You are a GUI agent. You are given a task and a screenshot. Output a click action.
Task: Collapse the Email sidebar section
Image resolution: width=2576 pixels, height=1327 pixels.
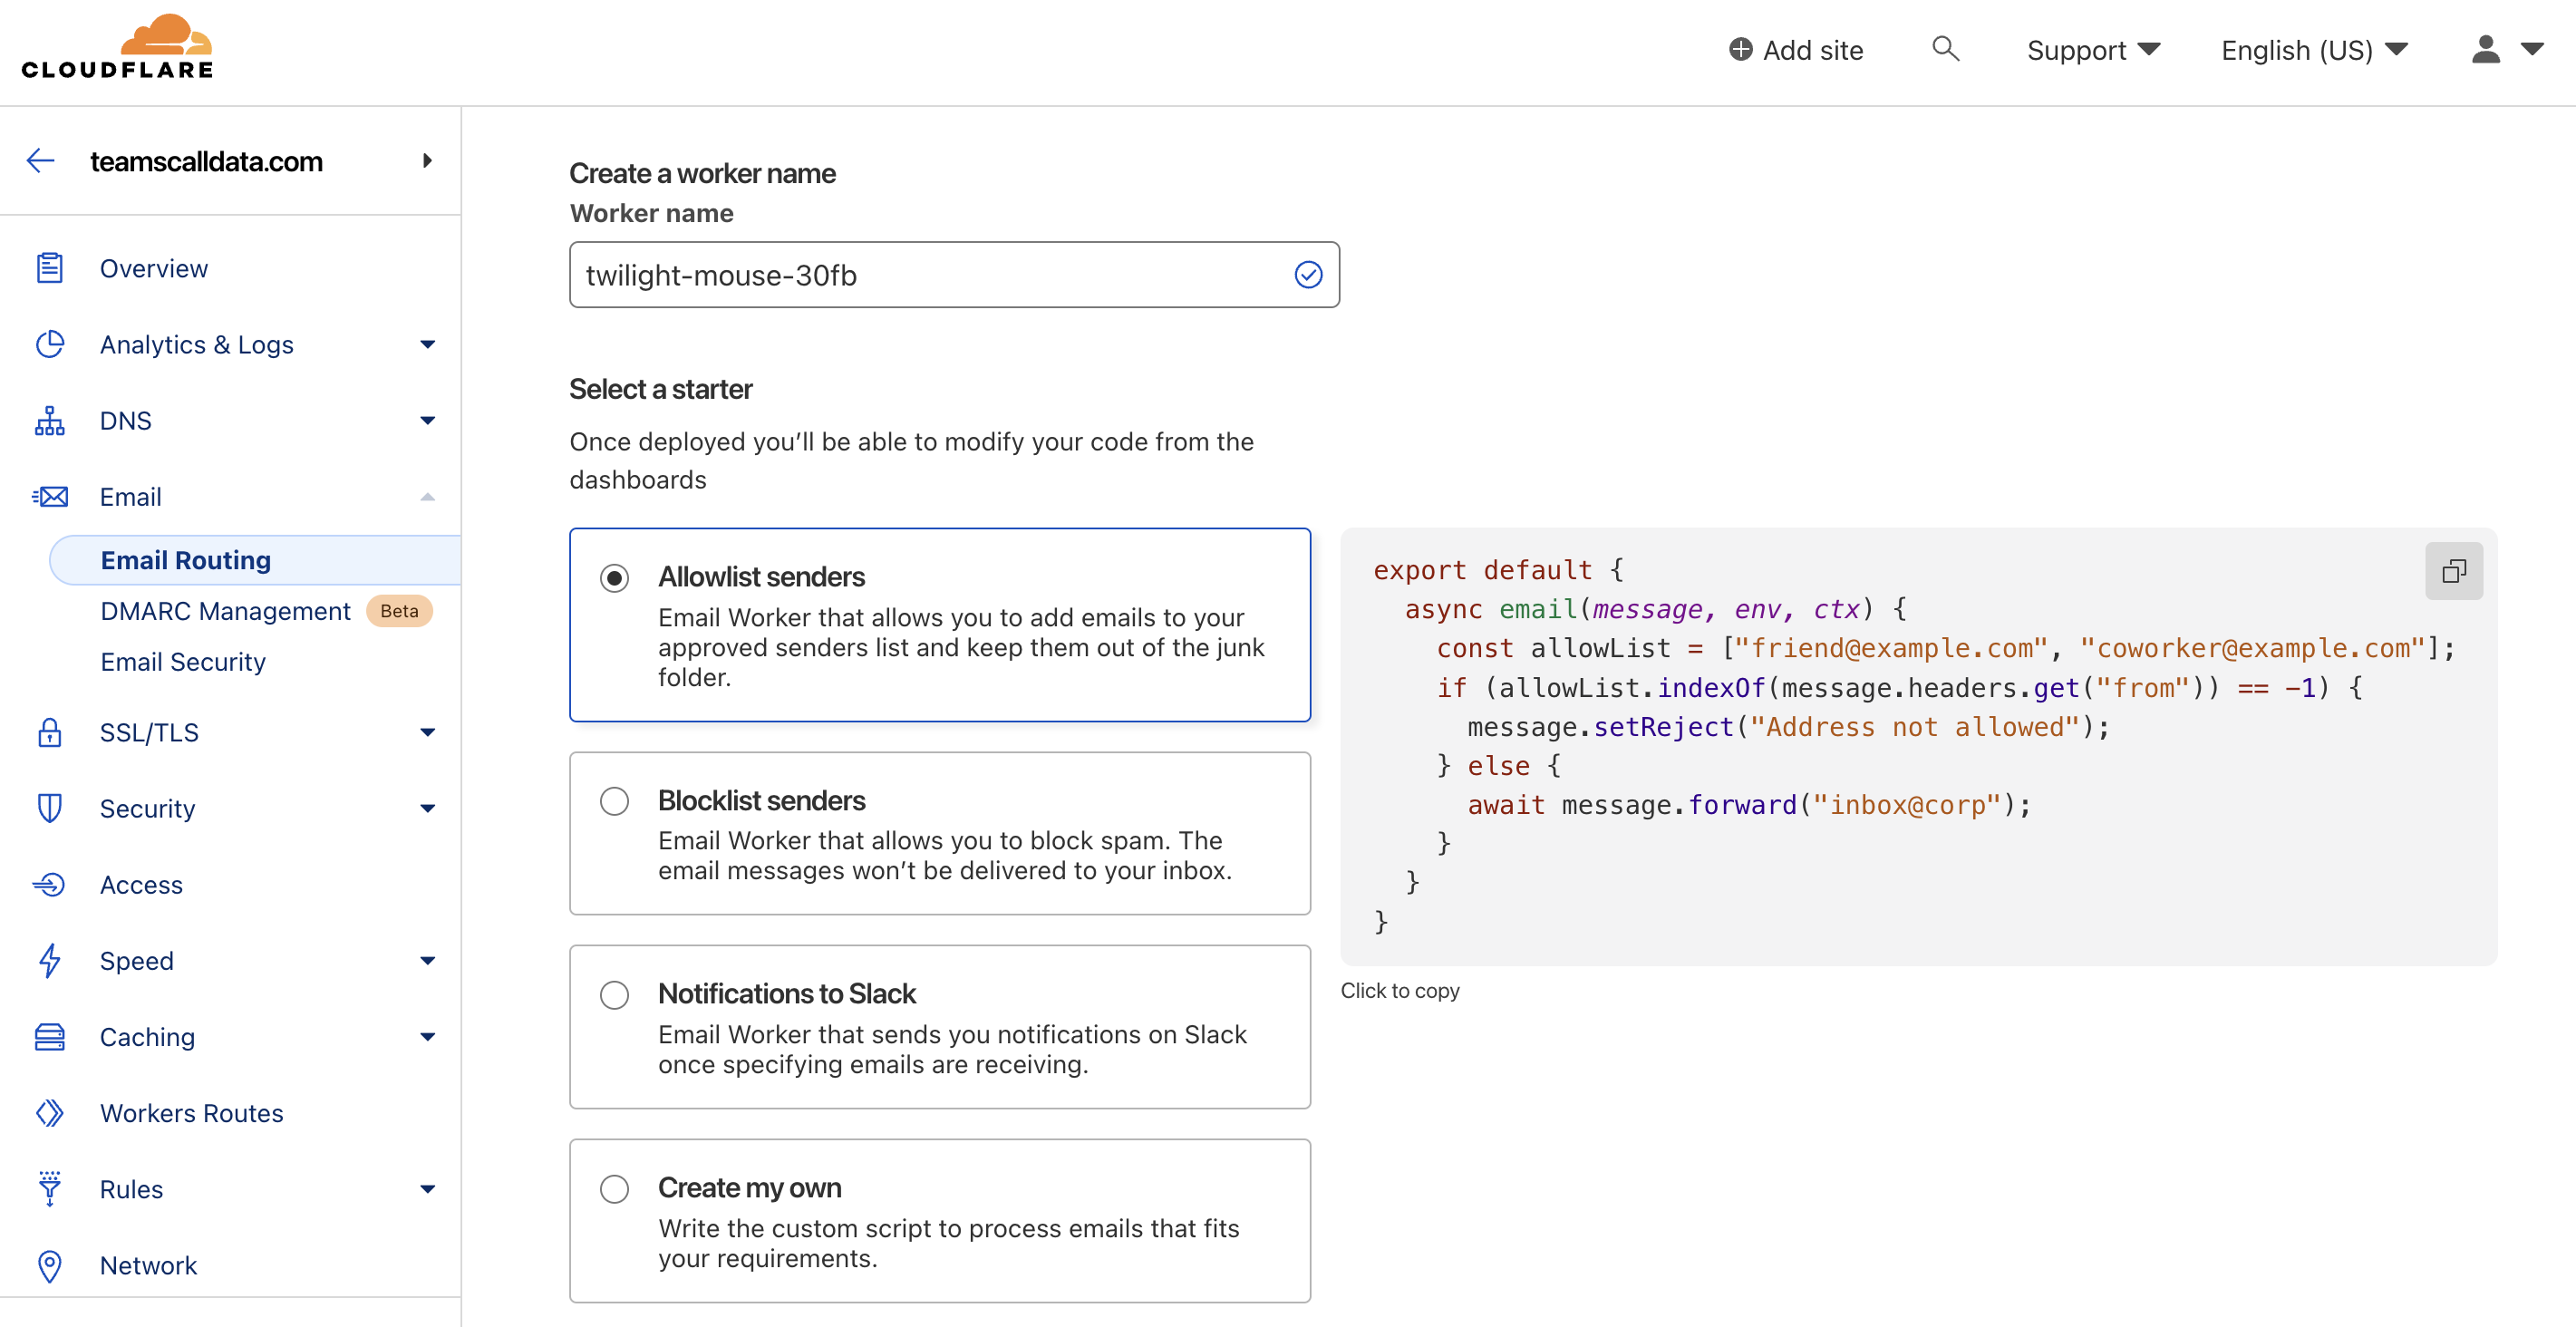[x=427, y=497]
